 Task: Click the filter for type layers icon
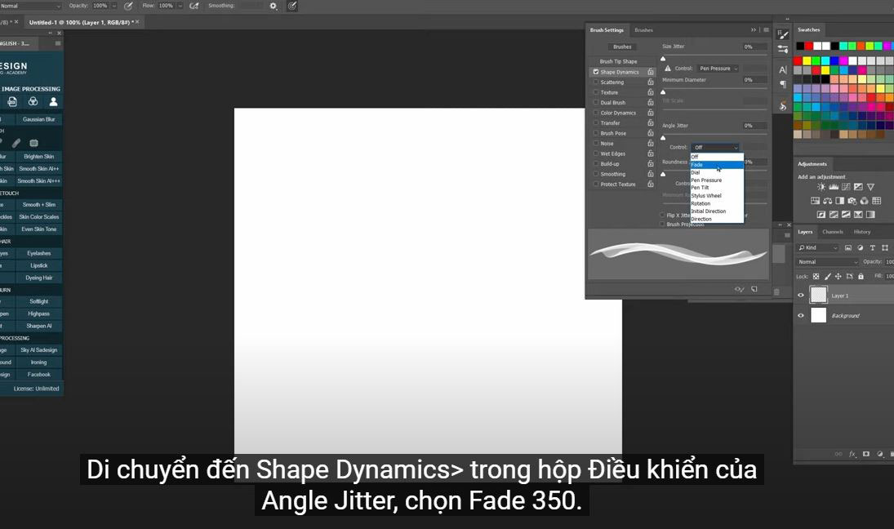[872, 247]
